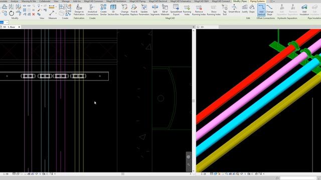Viewport: 321px width, 180px height.
Task: Open the options bar dropdown
Action: 7,22
